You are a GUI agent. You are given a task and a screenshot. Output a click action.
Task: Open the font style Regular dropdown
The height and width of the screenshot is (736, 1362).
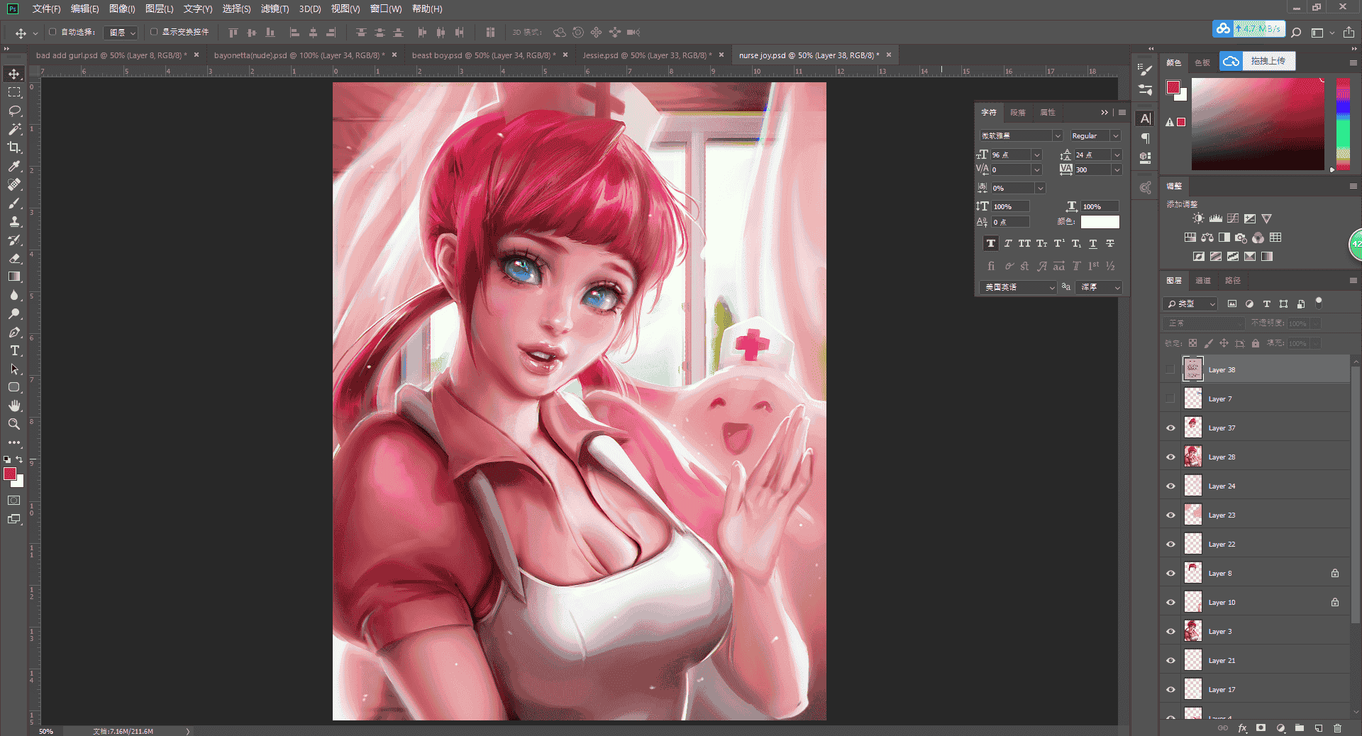(x=1095, y=135)
